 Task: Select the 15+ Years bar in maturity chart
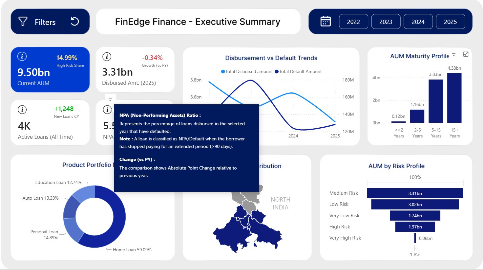(454, 98)
